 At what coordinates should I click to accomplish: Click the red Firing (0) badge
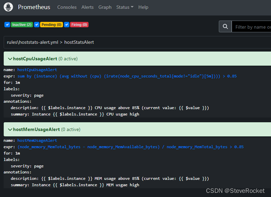coord(79,25)
